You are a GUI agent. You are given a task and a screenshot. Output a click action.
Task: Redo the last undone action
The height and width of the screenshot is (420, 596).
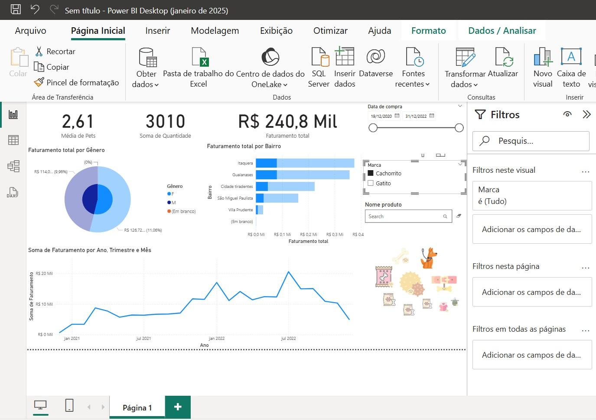click(54, 10)
